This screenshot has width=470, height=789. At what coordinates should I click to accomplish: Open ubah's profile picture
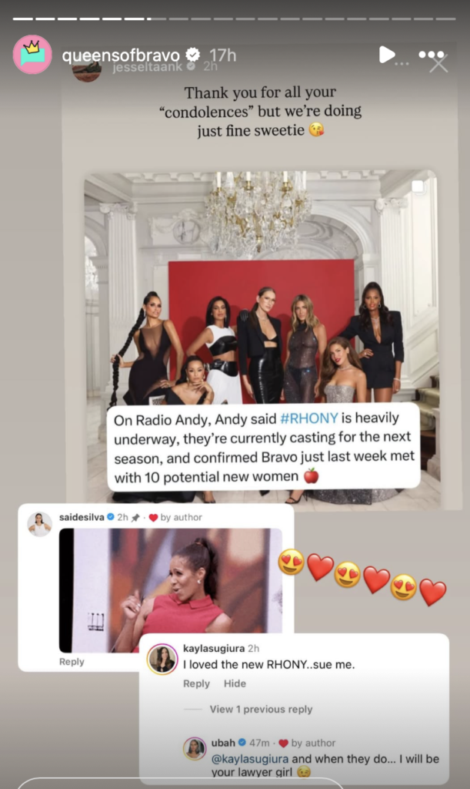pyautogui.click(x=195, y=749)
